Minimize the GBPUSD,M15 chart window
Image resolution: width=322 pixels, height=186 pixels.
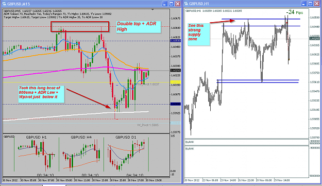coord(165,4)
